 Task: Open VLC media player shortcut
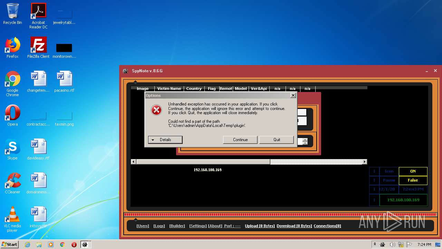pos(12,219)
